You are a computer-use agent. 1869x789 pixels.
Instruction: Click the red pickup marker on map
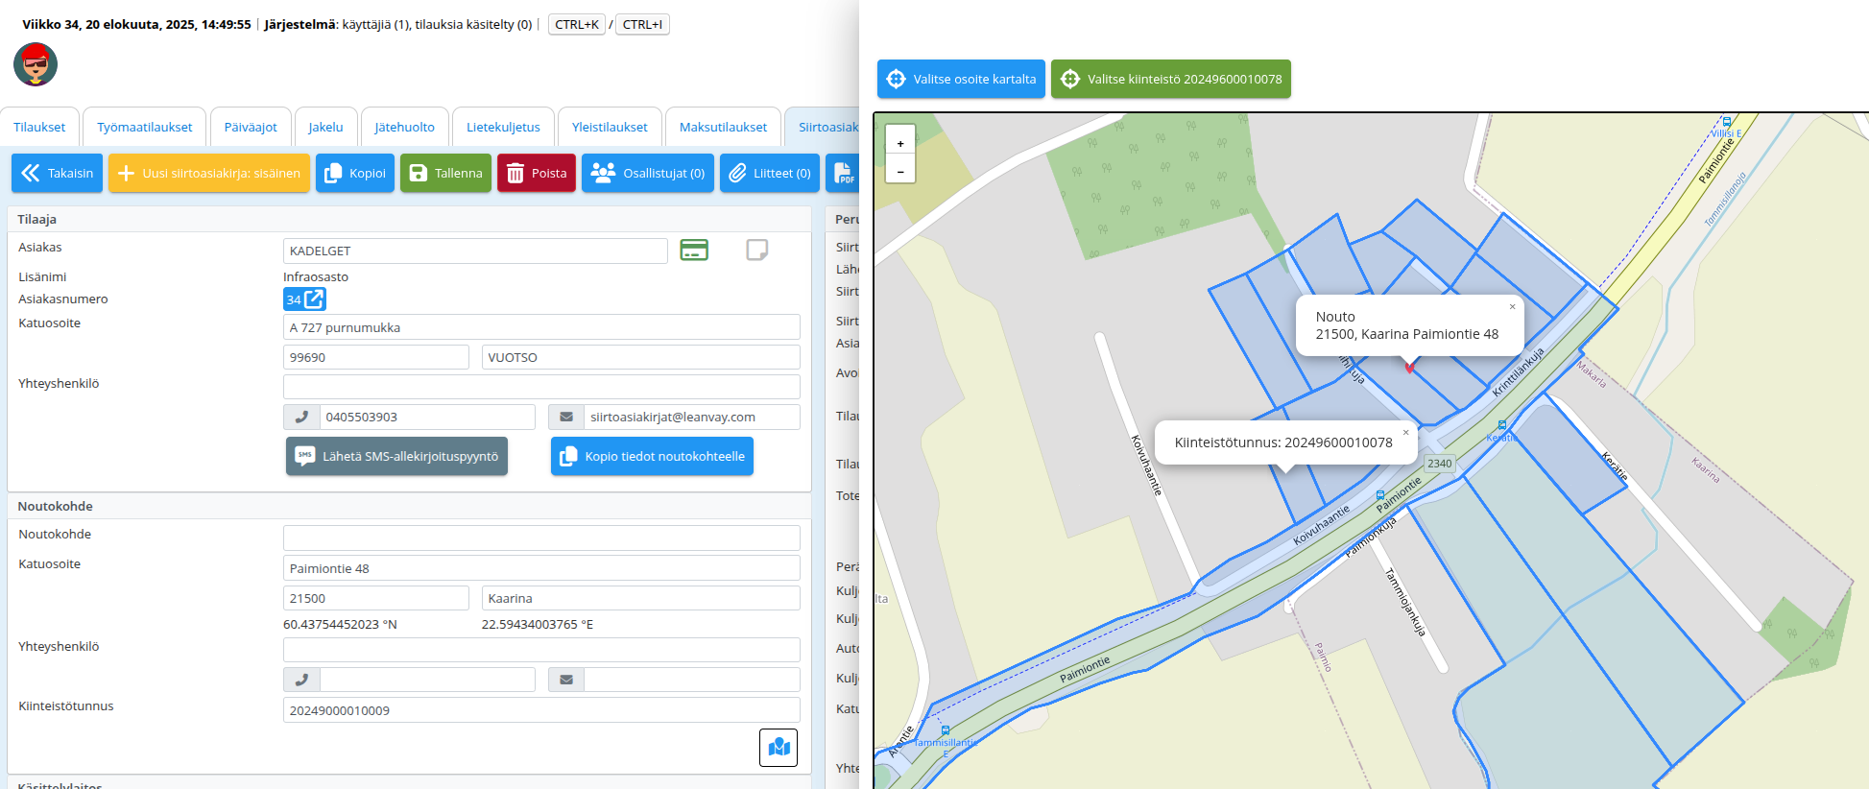coord(1409,367)
